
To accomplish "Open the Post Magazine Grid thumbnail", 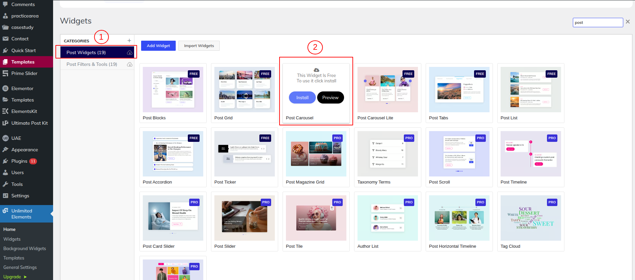I will (x=316, y=154).
